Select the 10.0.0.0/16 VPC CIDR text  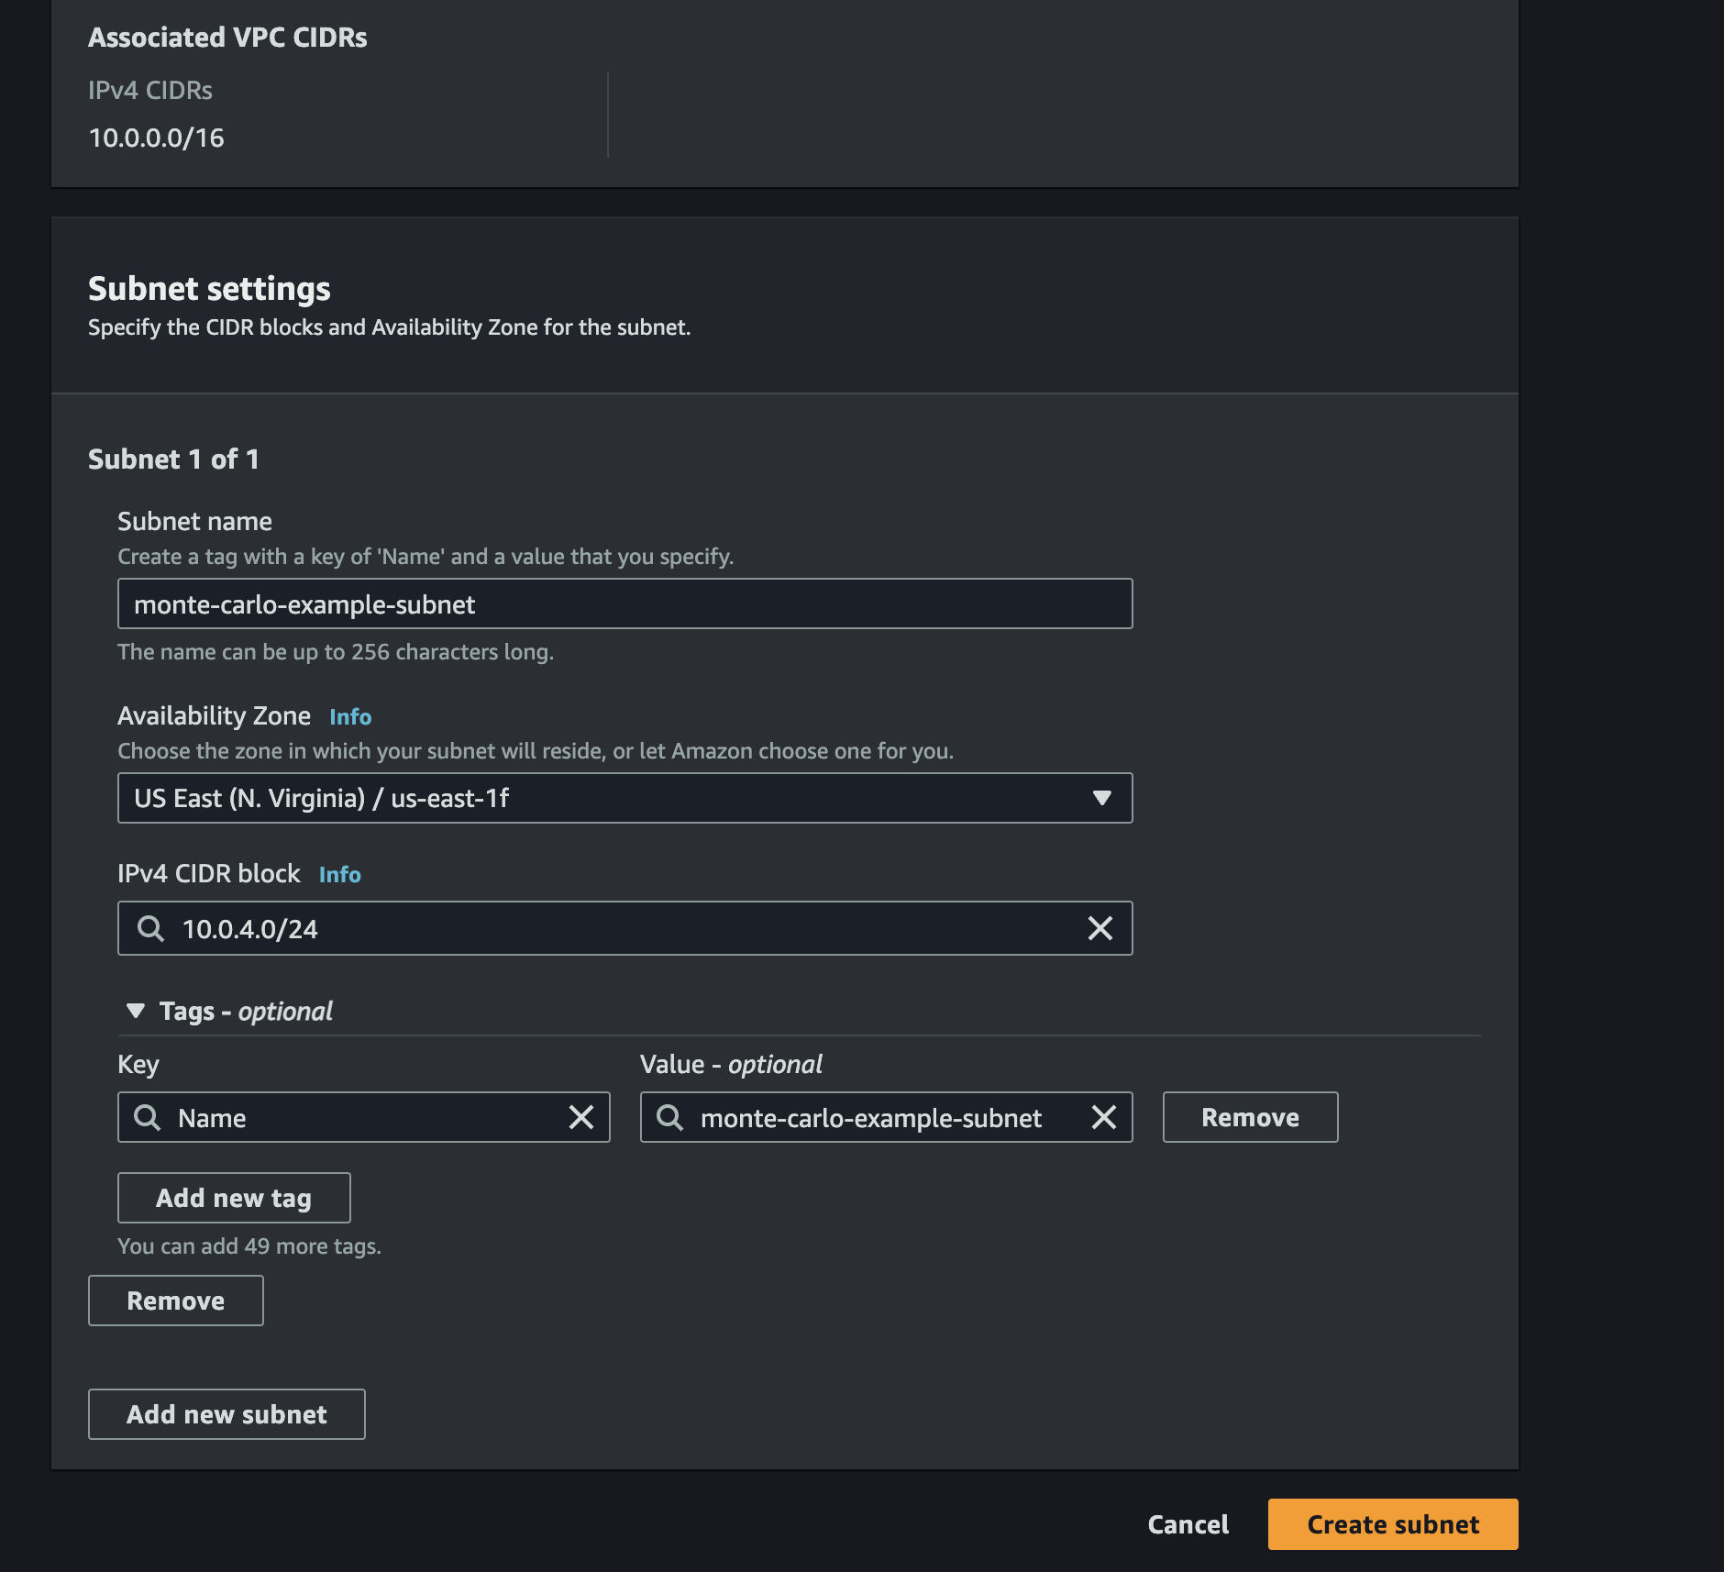156,138
